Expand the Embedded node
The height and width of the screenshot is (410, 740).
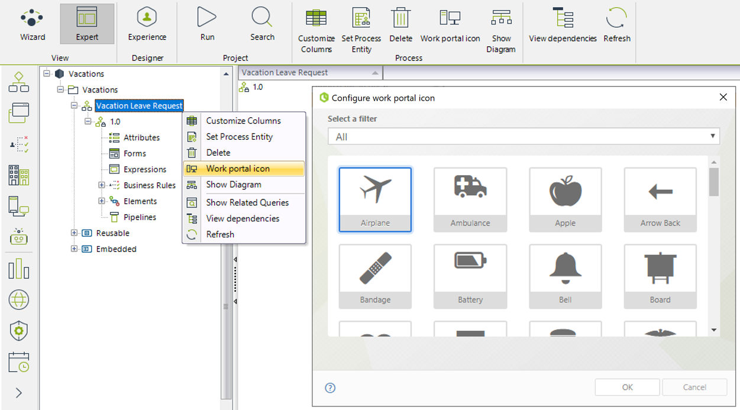[x=74, y=249]
